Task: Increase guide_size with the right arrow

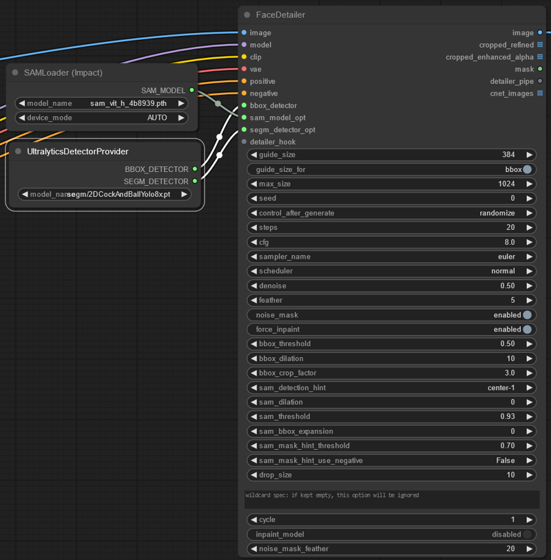Action: tap(529, 155)
